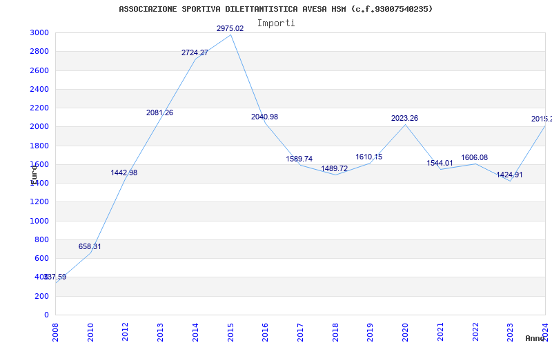Click the 1589.74 value label

pyautogui.click(x=299, y=159)
